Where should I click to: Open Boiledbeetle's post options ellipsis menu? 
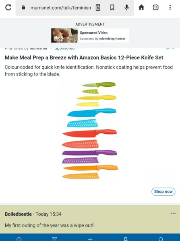[173, 213]
